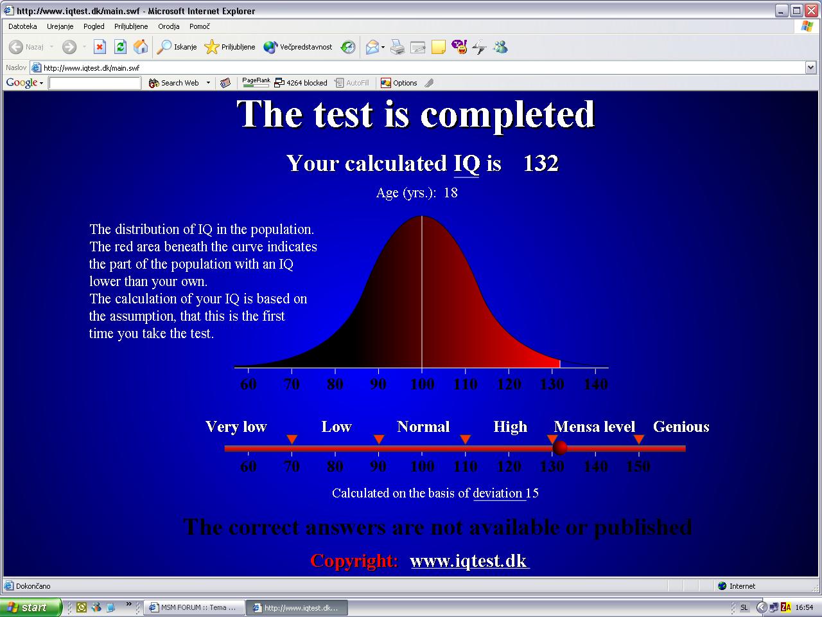Open the Orodja menu
The width and height of the screenshot is (822, 617).
[x=169, y=26]
